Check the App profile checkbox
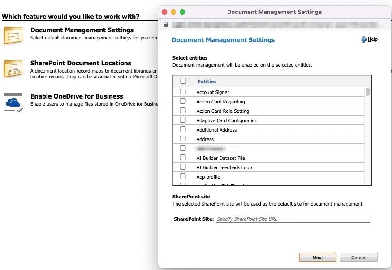This screenshot has height=270, width=392. pyautogui.click(x=183, y=176)
